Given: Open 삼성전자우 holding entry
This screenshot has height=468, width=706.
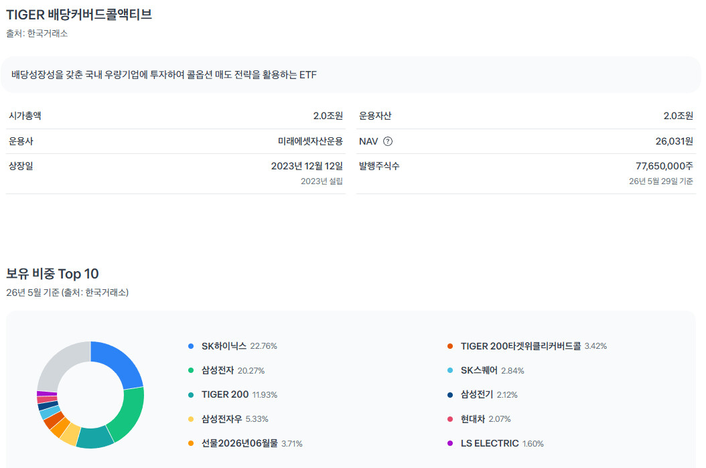Looking at the screenshot, I should pos(222,419).
